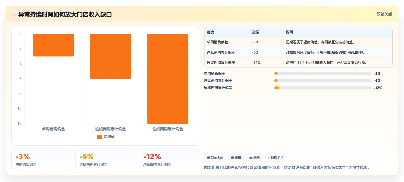Click the 连续四周累计偏差 progress bar
Image resolution: width=404 pixels, height=182 pixels.
(323, 88)
